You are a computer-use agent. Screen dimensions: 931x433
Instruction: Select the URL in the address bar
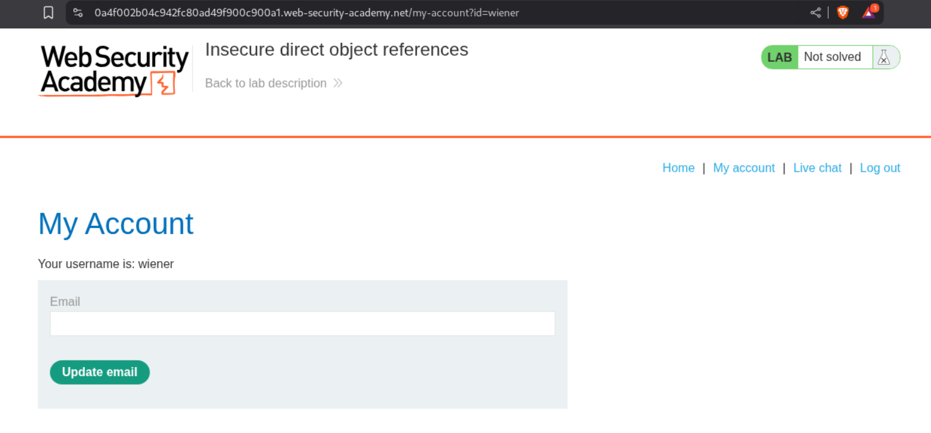tap(306, 13)
